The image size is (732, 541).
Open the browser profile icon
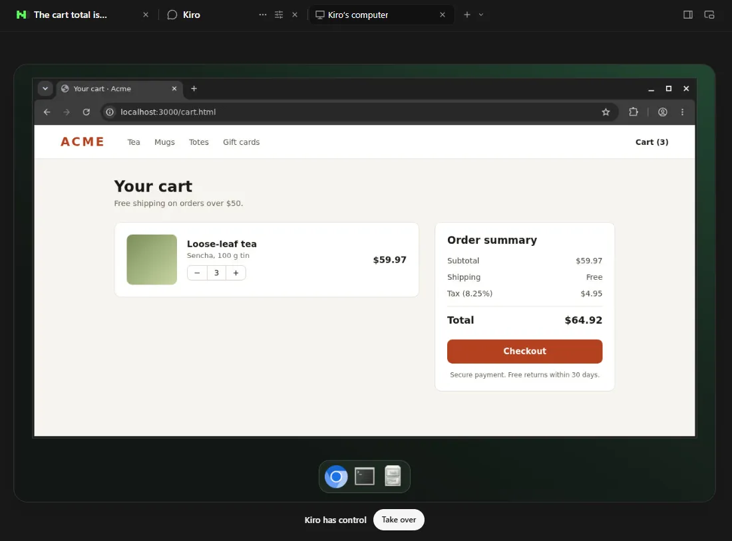[x=662, y=112]
